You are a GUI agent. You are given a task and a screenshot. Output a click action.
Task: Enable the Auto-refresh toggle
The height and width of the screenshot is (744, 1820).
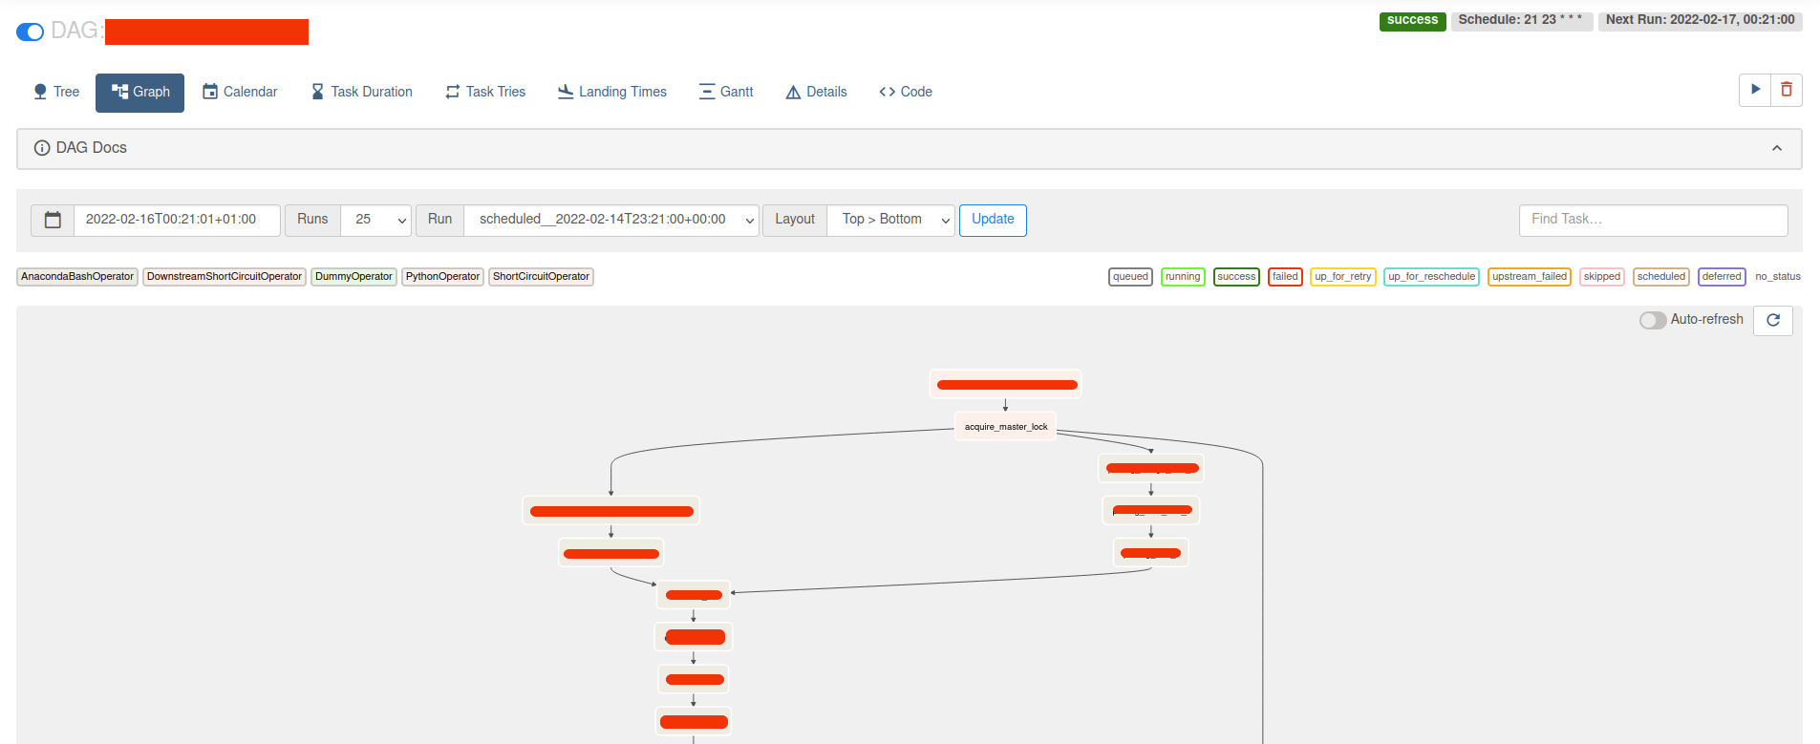pyautogui.click(x=1653, y=320)
